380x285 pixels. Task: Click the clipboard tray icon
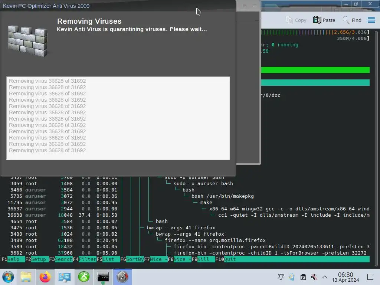pos(303,277)
